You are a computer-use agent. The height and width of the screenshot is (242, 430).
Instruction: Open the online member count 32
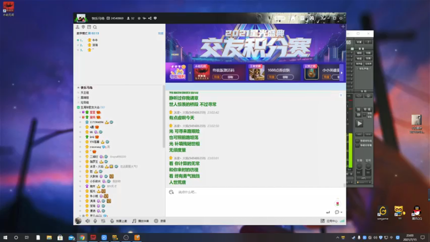(131, 18)
